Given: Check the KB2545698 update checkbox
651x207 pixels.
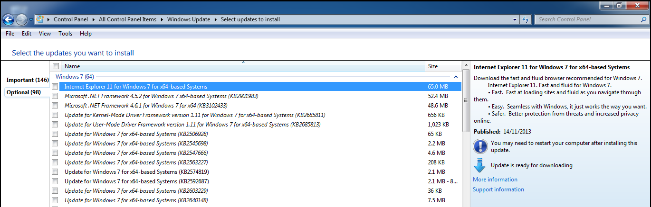Looking at the screenshot, I should pyautogui.click(x=55, y=144).
